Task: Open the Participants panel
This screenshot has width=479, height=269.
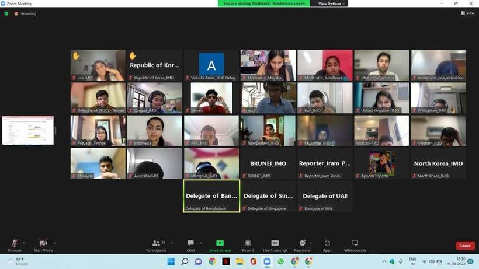Action: coord(156,243)
